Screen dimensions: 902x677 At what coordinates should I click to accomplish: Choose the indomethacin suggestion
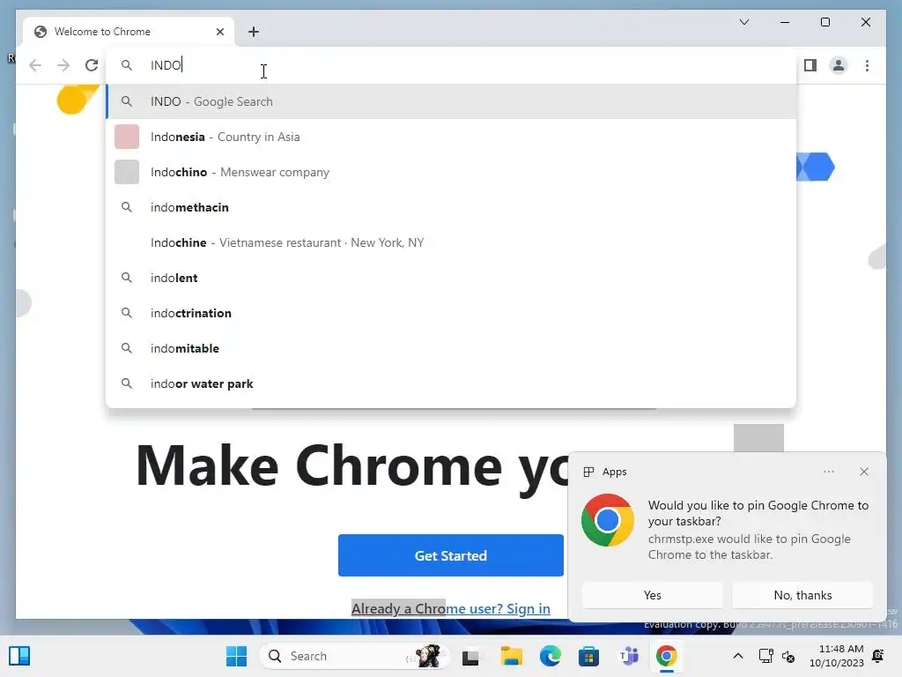pos(451,207)
